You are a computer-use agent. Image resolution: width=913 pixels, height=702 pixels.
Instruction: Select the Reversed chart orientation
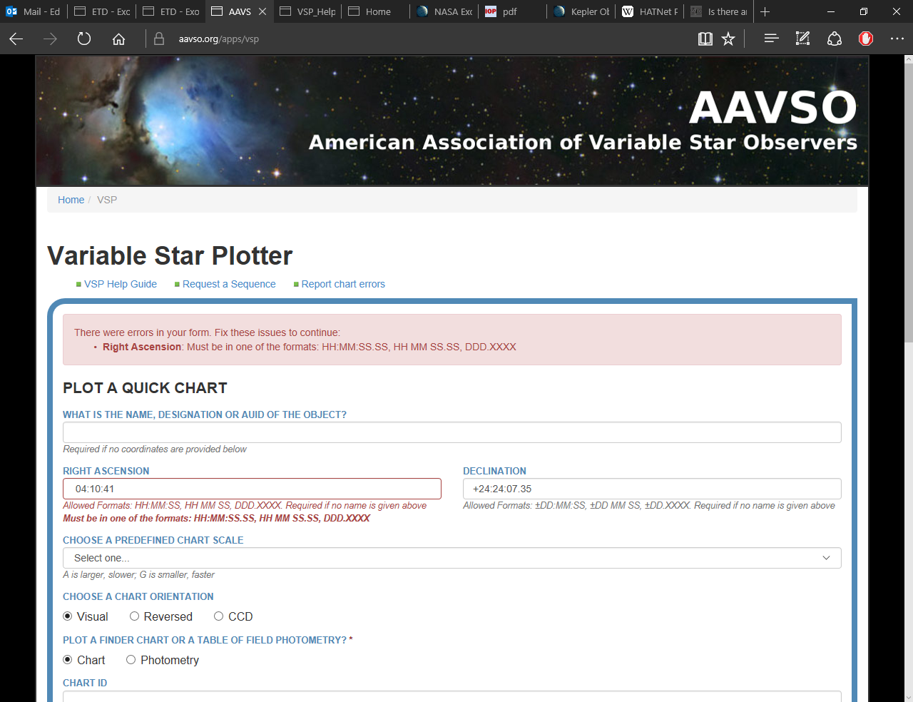coord(134,616)
